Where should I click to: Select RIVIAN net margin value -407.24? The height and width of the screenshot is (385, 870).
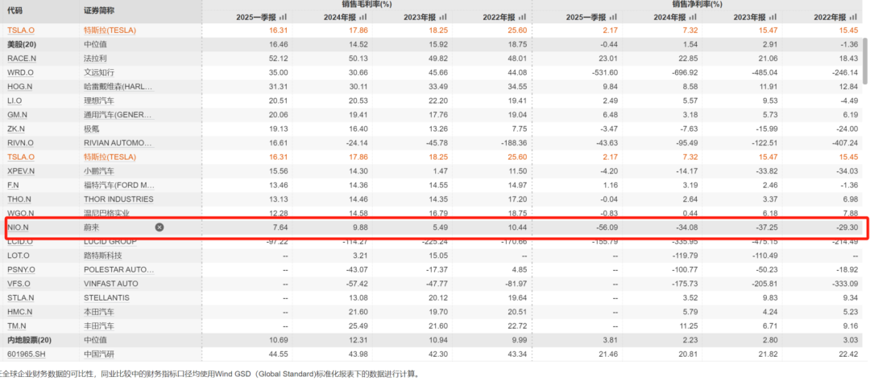pyautogui.click(x=845, y=143)
